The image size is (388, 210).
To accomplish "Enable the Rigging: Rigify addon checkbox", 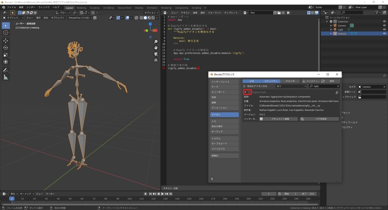I will (249, 92).
